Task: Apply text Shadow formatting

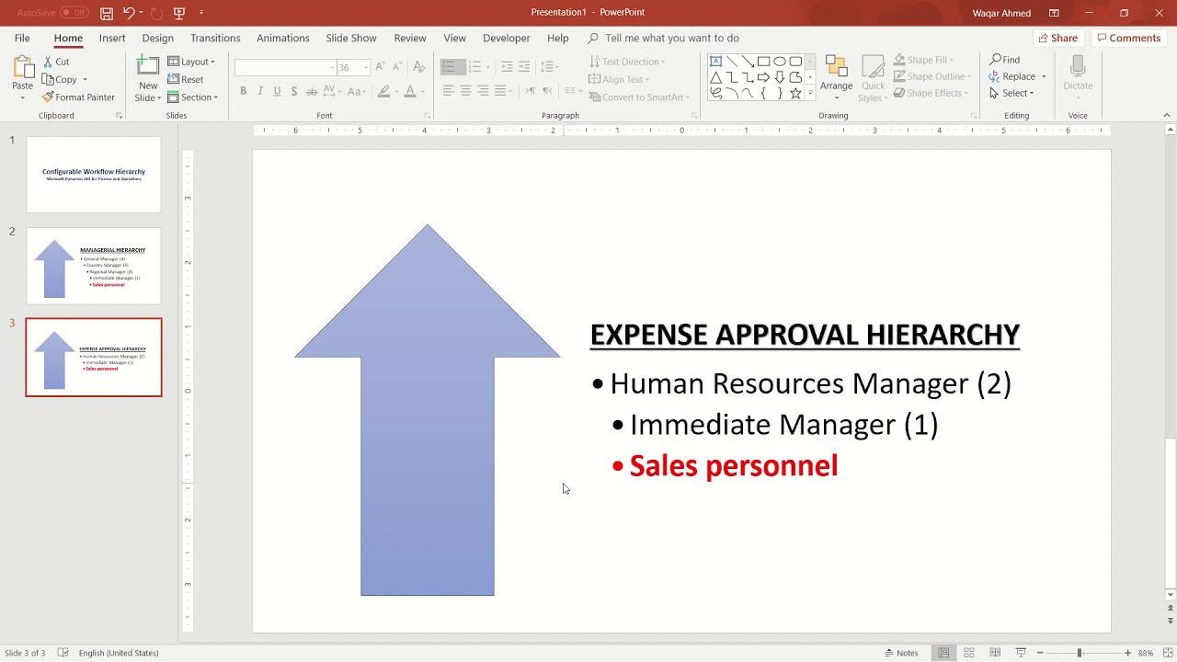Action: (x=294, y=91)
